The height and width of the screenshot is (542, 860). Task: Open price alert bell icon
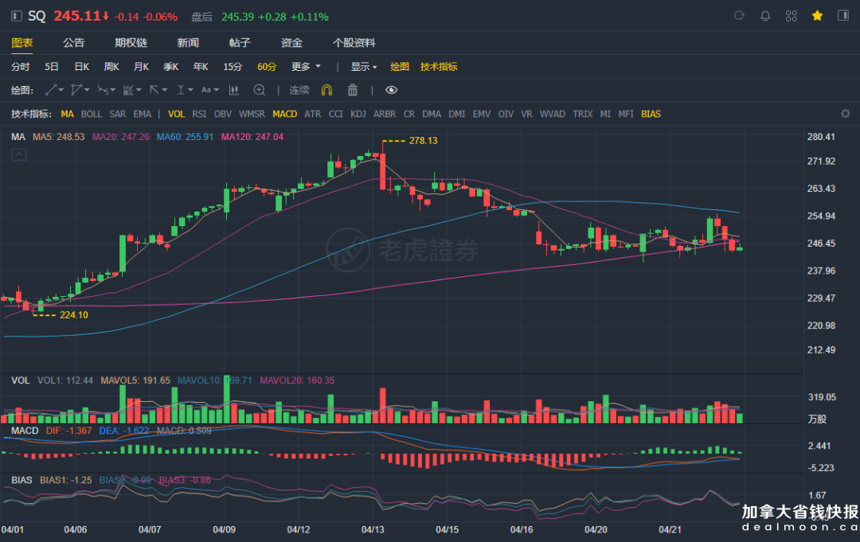tap(765, 16)
